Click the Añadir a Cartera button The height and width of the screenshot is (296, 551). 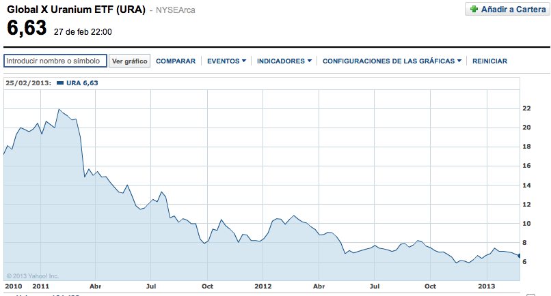click(507, 9)
